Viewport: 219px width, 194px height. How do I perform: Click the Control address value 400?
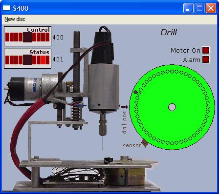click(x=58, y=38)
